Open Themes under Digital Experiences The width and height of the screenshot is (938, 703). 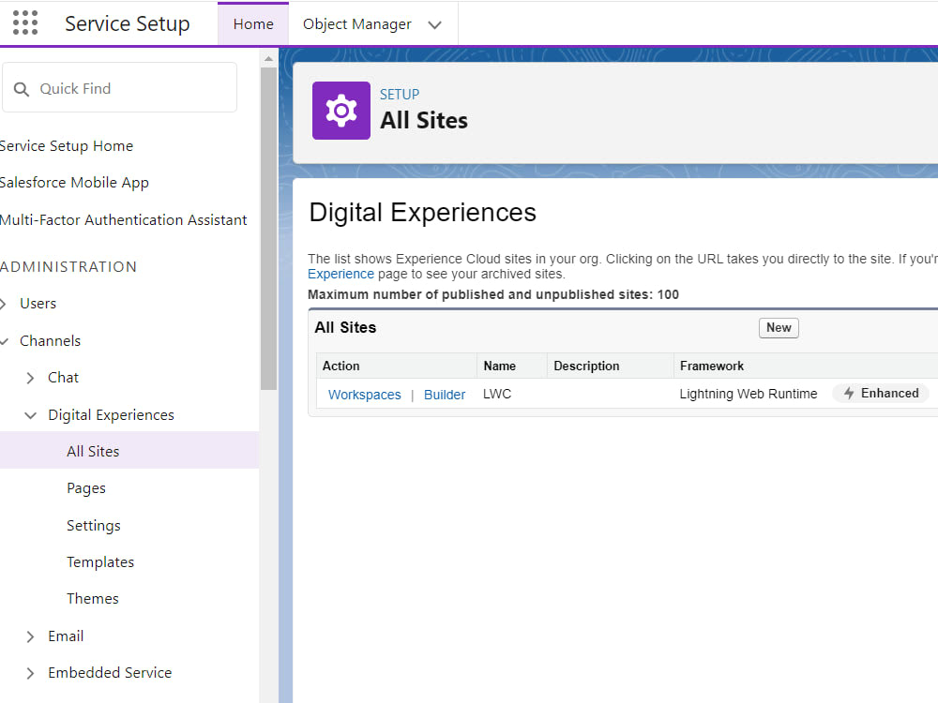93,599
